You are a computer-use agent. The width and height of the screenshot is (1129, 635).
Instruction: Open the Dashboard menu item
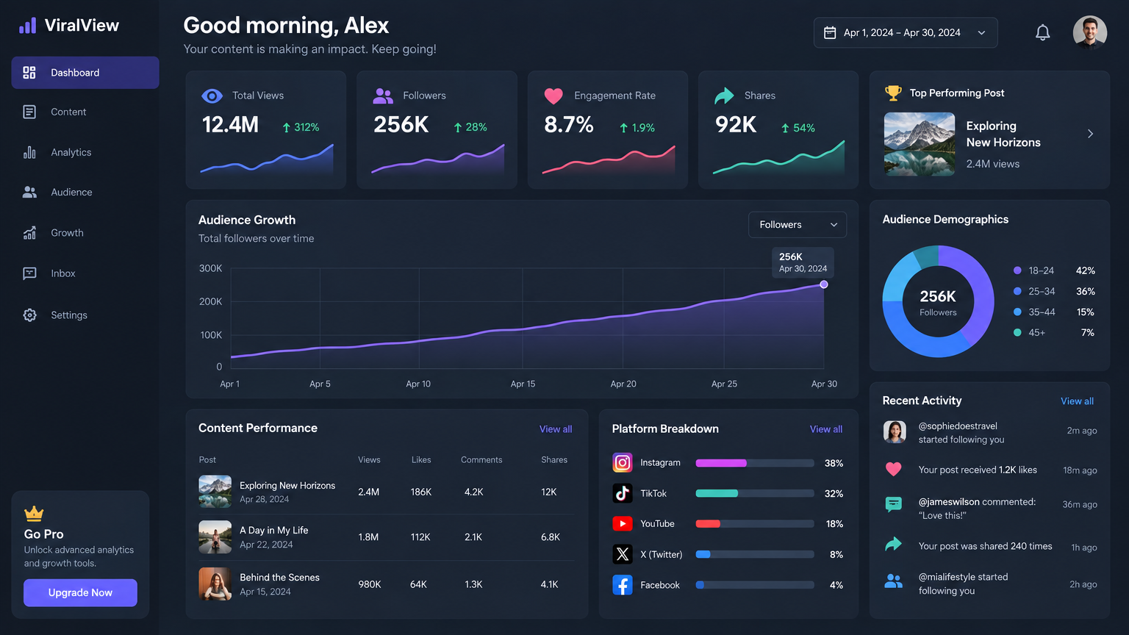(x=85, y=73)
